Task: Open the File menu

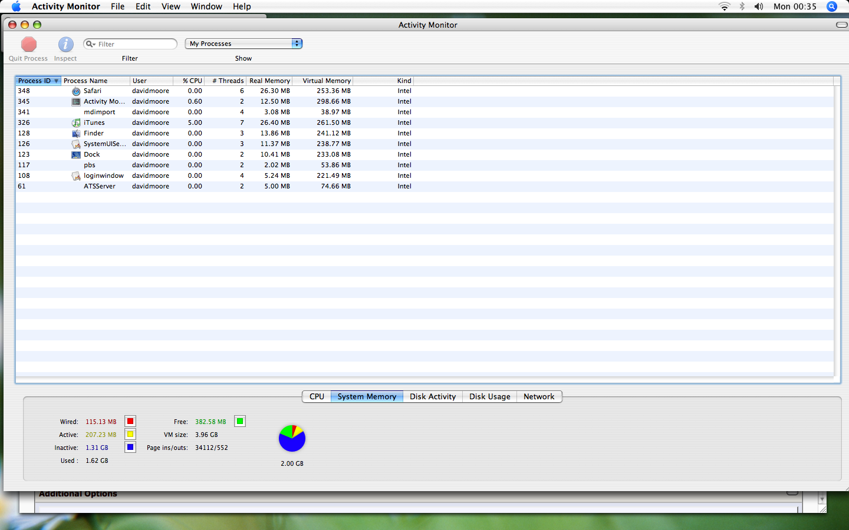Action: click(x=117, y=6)
